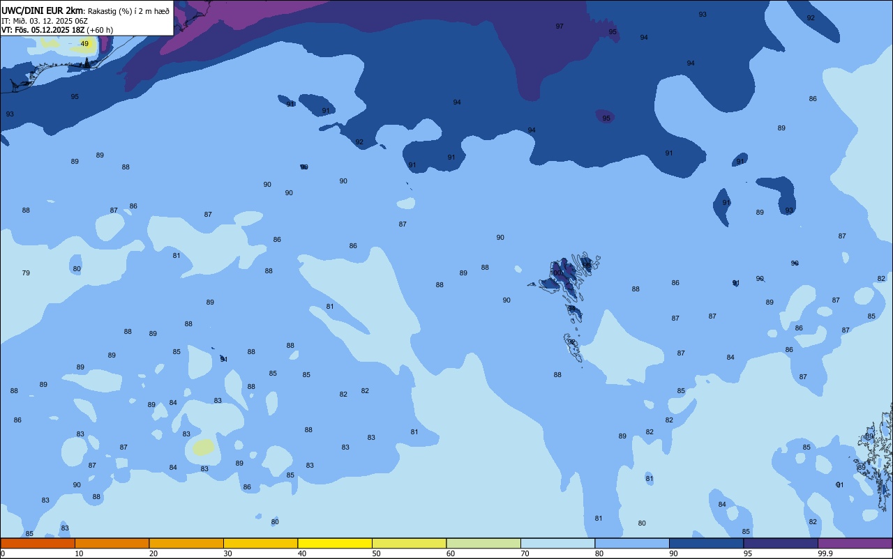This screenshot has height=559, width=893.
Task: Click the '50' legend tick label
Action: pyautogui.click(x=376, y=553)
